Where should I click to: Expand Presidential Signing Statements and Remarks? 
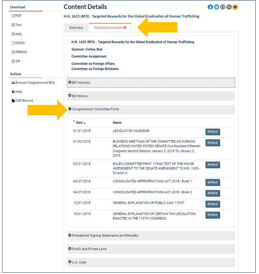click(x=105, y=236)
